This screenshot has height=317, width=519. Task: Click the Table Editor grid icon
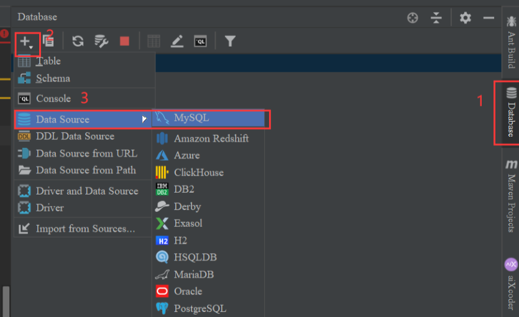click(x=154, y=42)
